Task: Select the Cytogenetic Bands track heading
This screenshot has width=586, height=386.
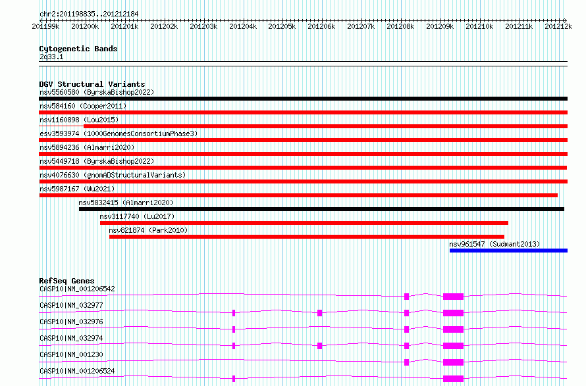Action: click(78, 49)
